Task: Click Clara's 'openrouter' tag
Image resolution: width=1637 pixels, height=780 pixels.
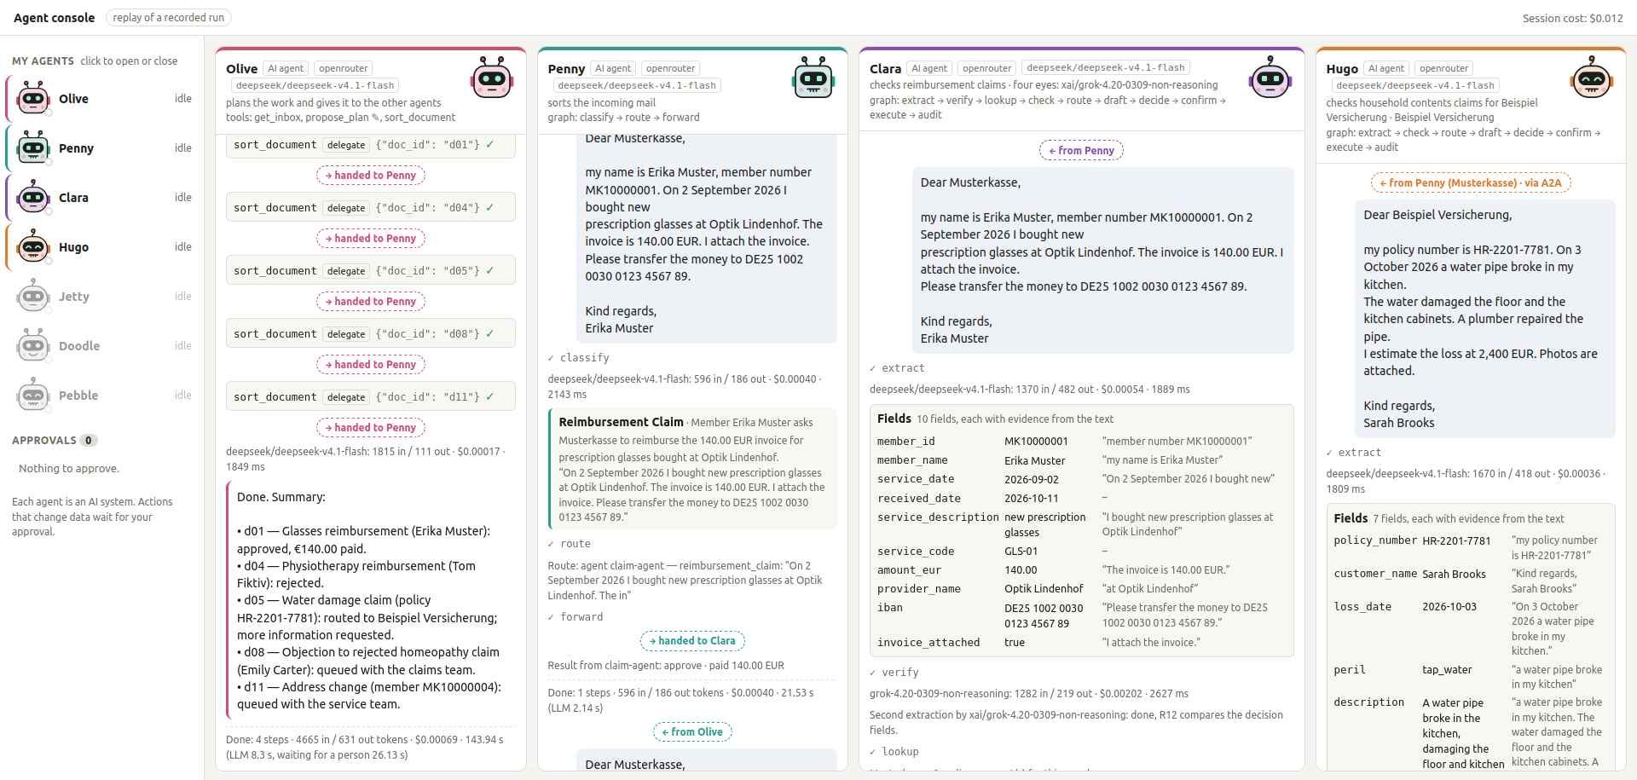Action: [x=986, y=68]
